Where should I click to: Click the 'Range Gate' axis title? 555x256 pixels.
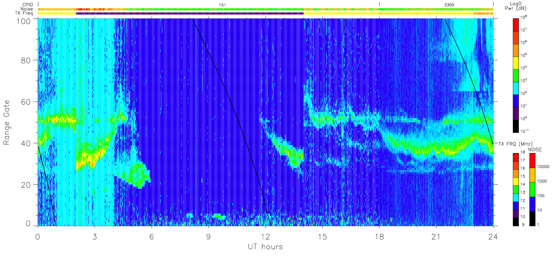(6, 122)
